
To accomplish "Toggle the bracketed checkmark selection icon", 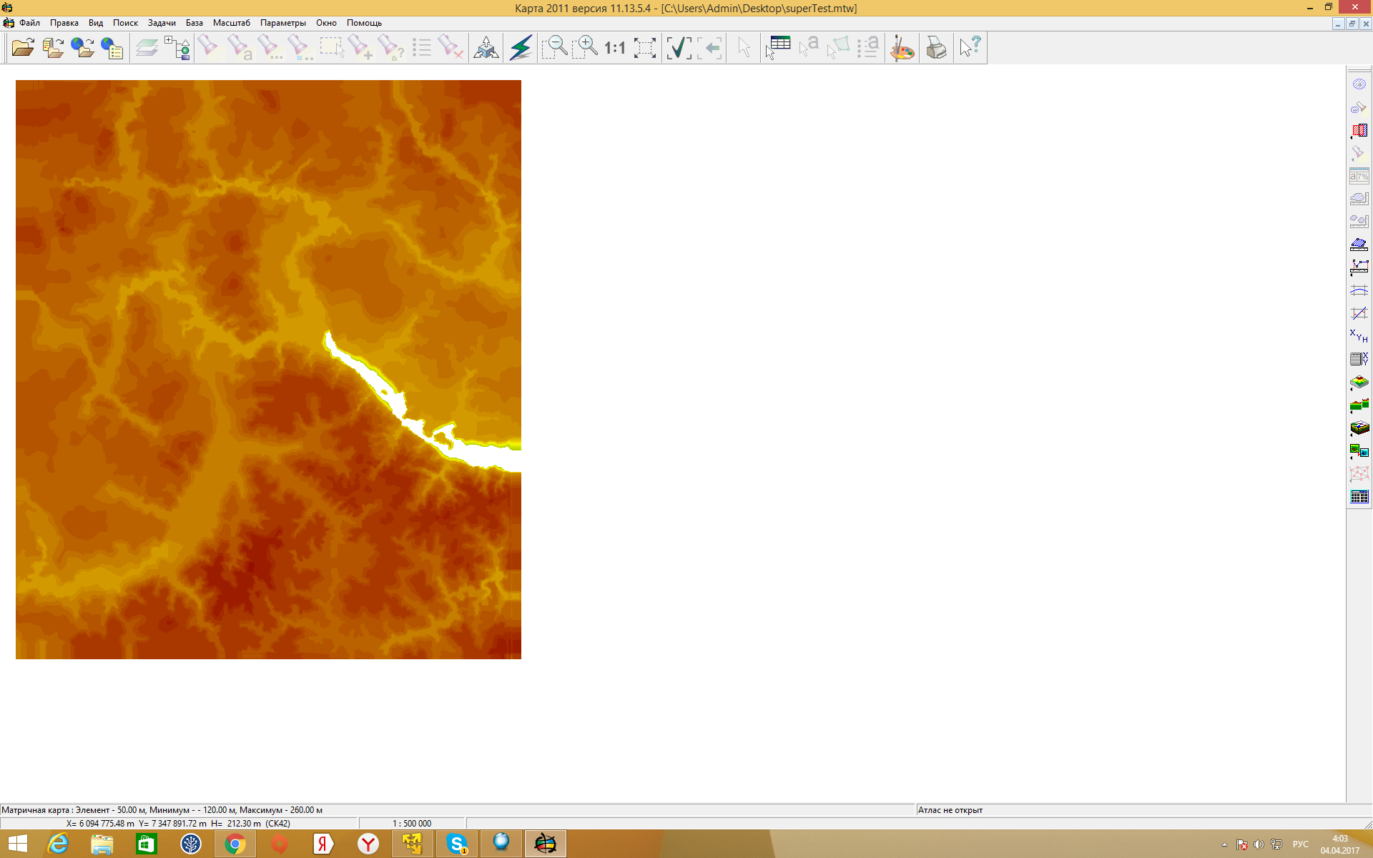I will [678, 48].
